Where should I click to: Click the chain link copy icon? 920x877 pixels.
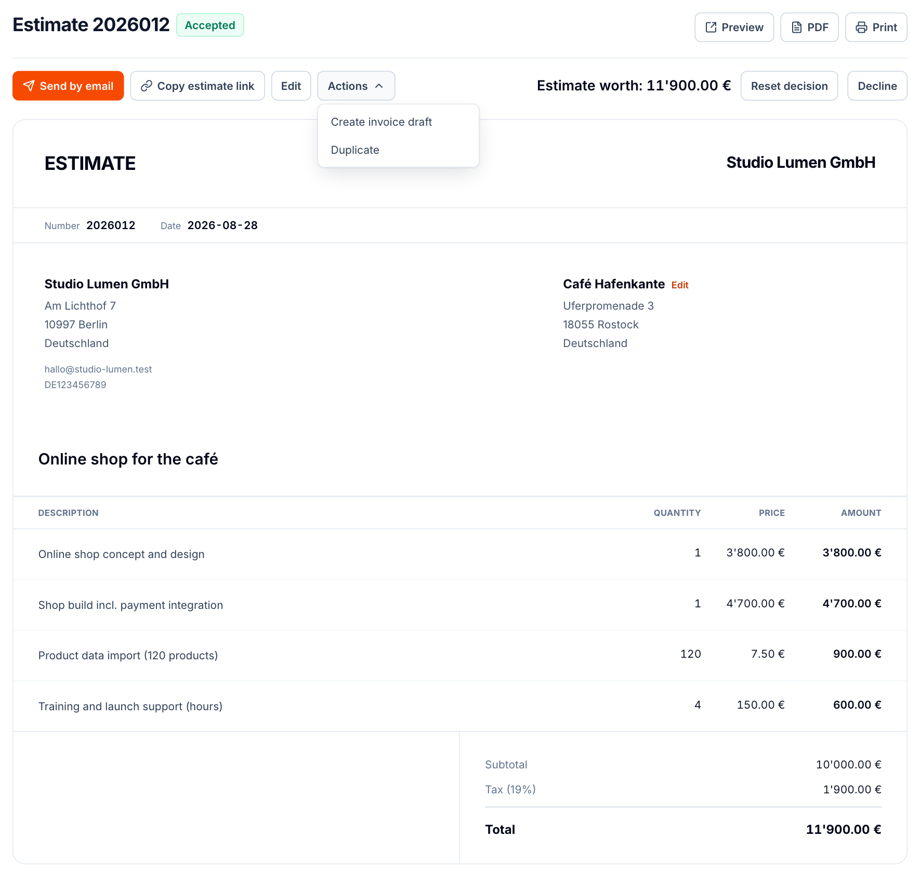(x=147, y=86)
